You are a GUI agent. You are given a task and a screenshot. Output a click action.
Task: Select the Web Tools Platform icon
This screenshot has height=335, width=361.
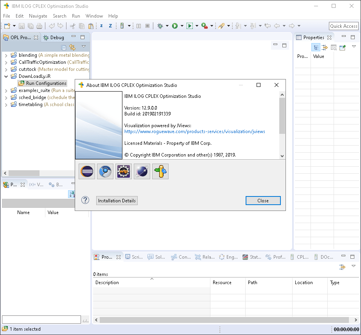(124, 171)
